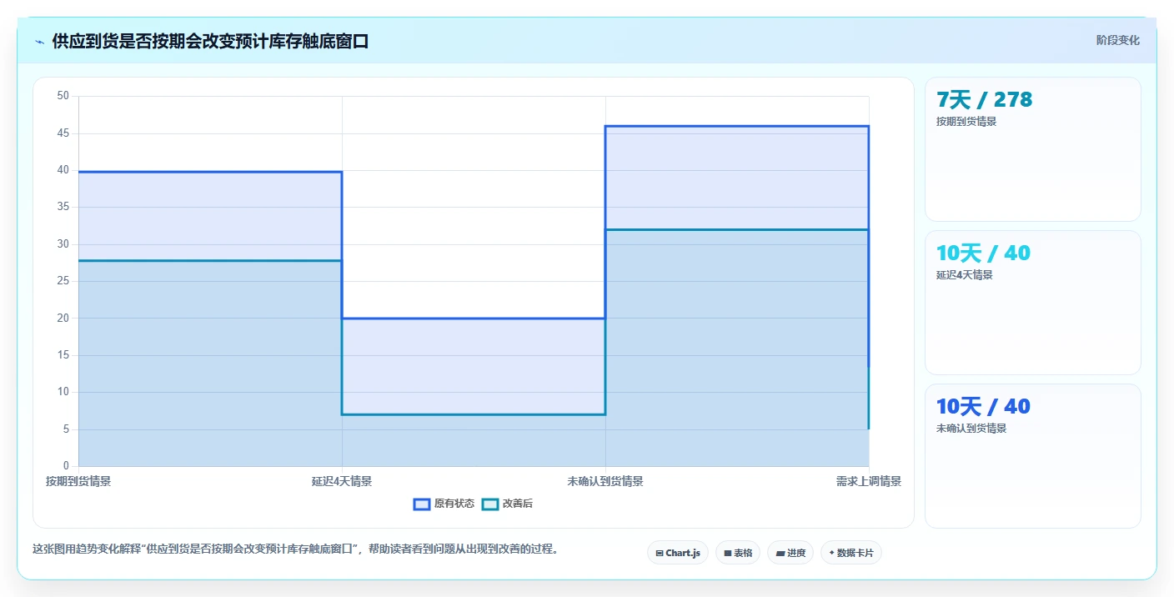
Task: Click the y-axis label 15
Action: coord(63,355)
